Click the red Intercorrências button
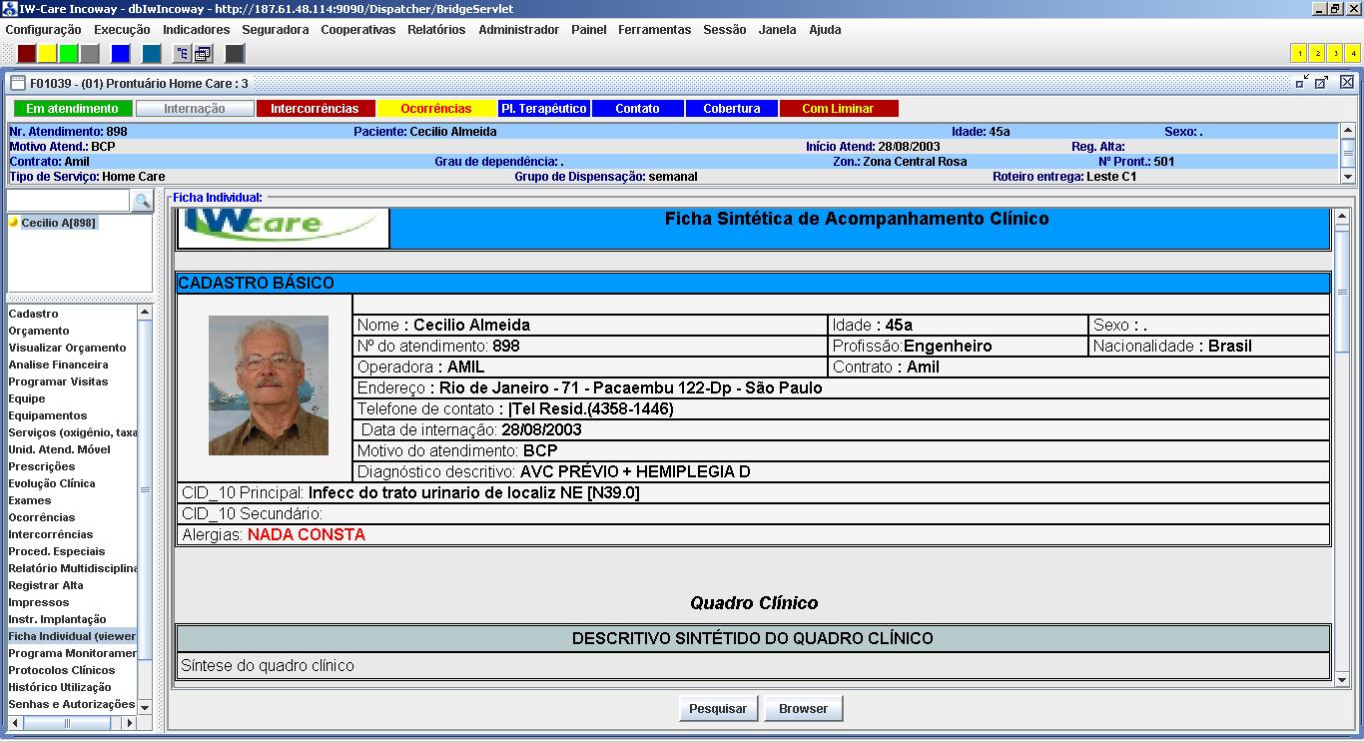Image resolution: width=1364 pixels, height=743 pixels. 315,109
